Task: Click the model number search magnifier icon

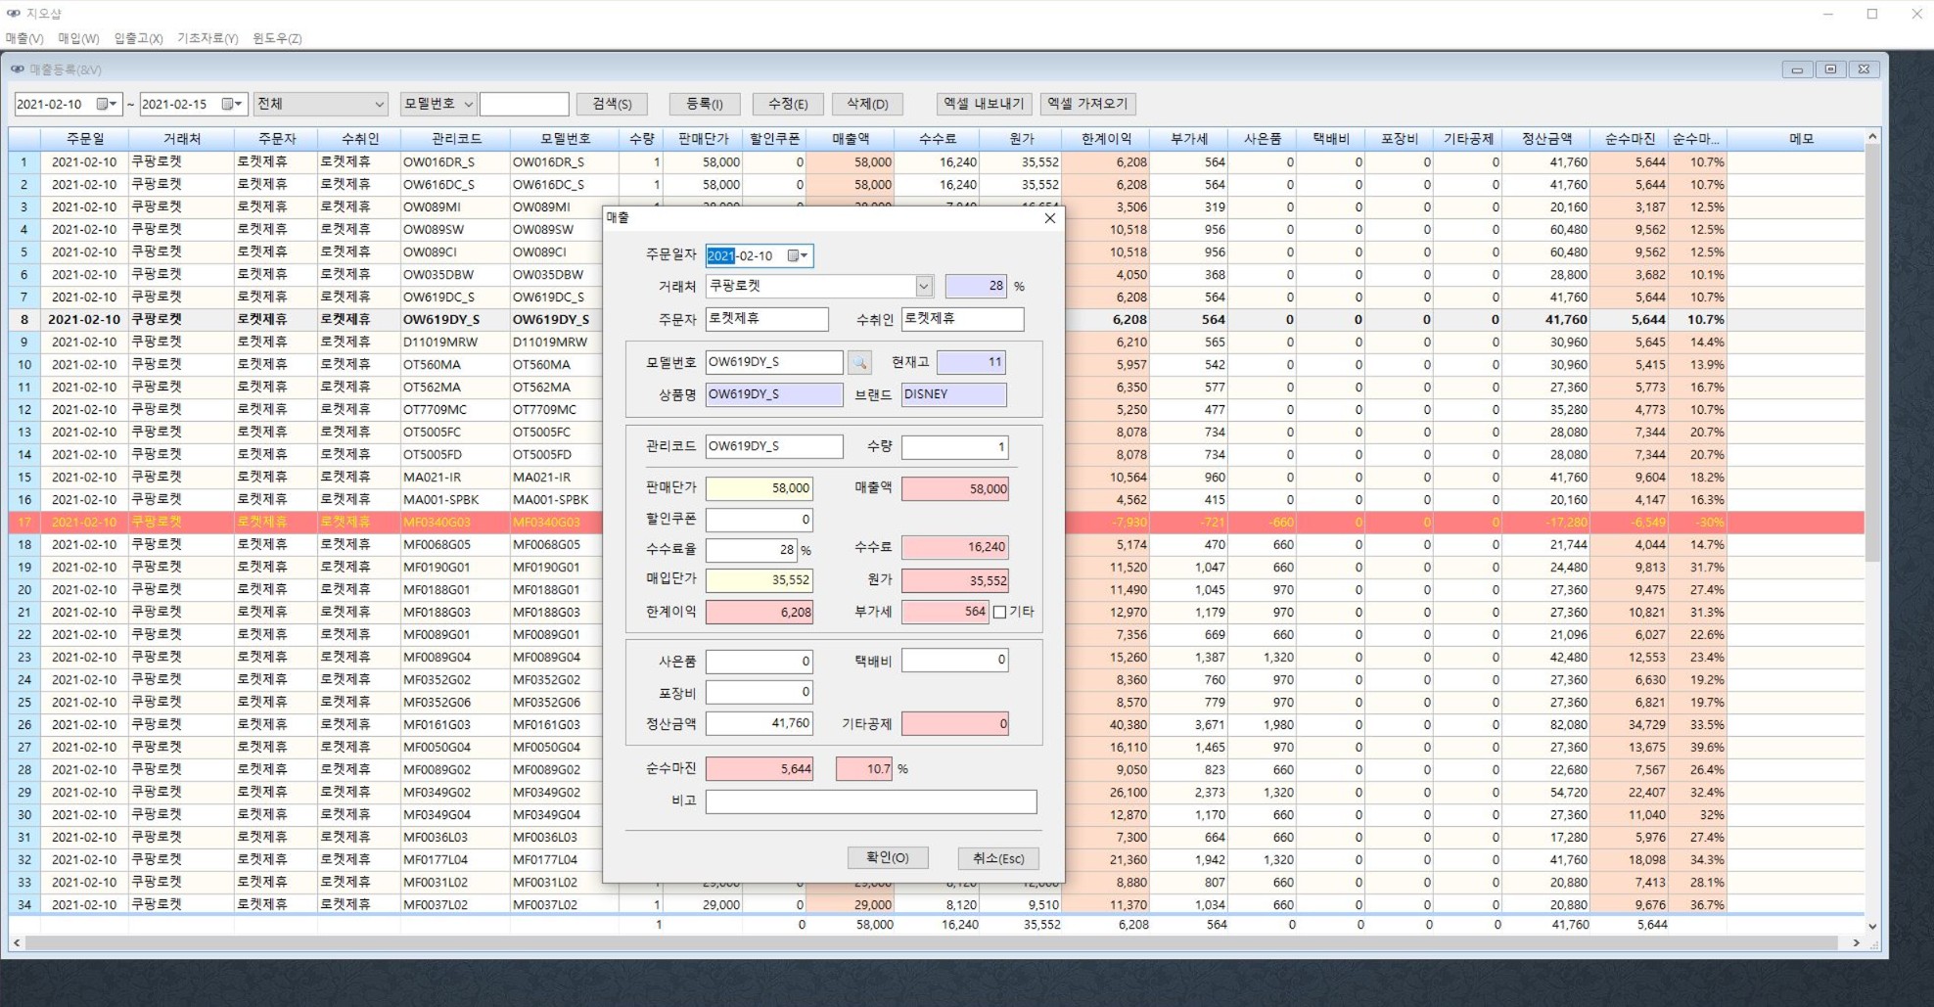Action: point(859,363)
